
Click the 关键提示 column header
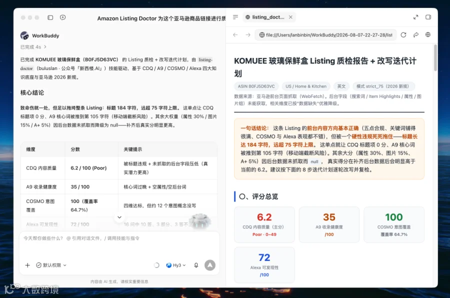[x=132, y=149]
